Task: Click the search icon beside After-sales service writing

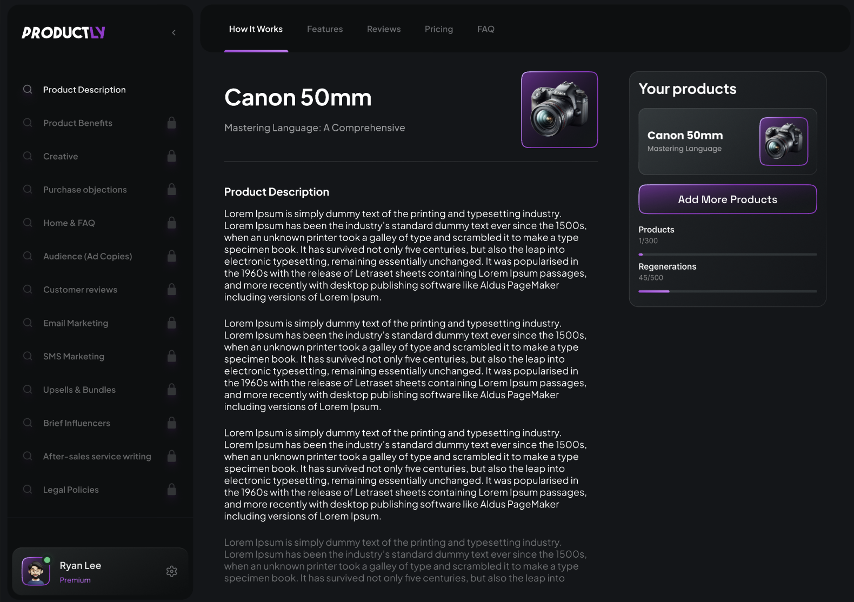Action: tap(28, 456)
